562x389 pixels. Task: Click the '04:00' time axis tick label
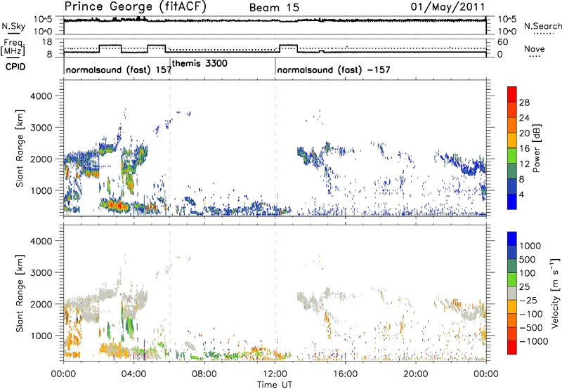[x=134, y=374]
